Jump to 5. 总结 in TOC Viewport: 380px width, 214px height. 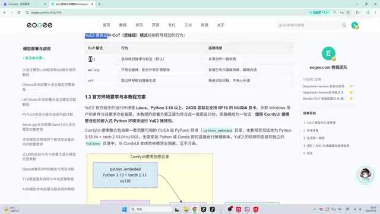pos(308,153)
